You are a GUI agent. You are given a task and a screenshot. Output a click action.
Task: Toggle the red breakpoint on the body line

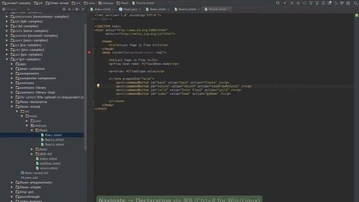tap(89, 52)
